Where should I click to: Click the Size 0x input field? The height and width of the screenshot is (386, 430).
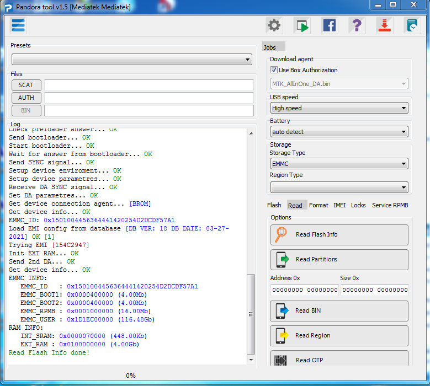pos(375,290)
